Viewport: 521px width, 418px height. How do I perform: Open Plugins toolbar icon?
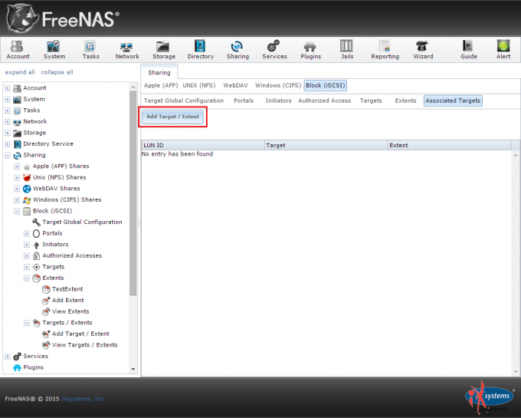(x=310, y=50)
